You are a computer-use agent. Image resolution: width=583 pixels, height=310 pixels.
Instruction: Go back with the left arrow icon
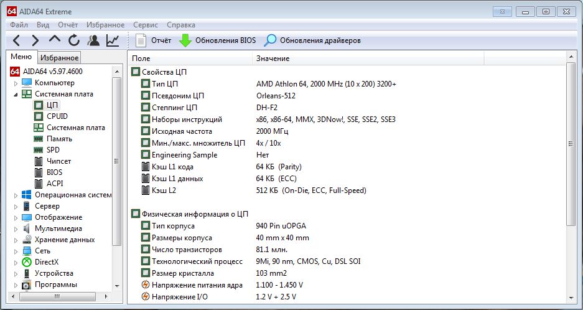(17, 40)
